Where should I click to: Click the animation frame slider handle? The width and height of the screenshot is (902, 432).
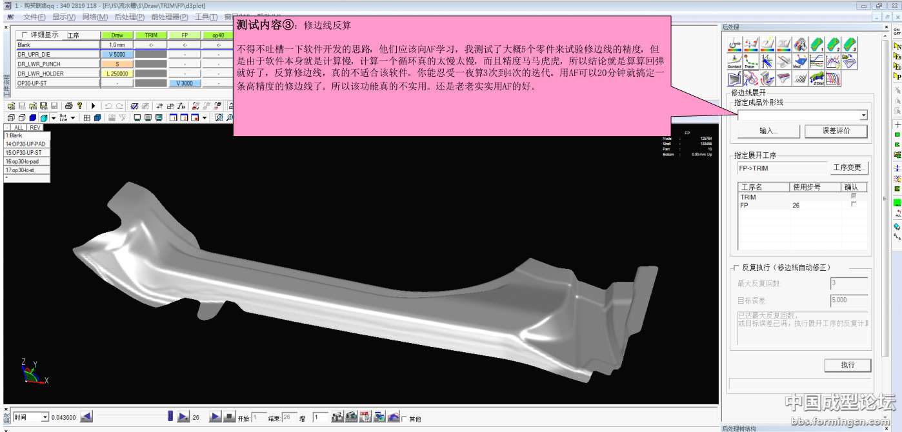170,417
